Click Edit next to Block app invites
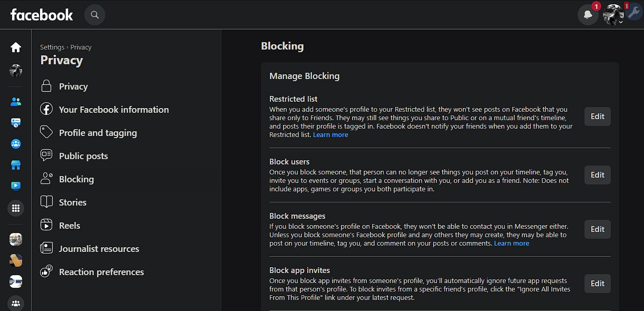644x311 pixels. click(597, 284)
